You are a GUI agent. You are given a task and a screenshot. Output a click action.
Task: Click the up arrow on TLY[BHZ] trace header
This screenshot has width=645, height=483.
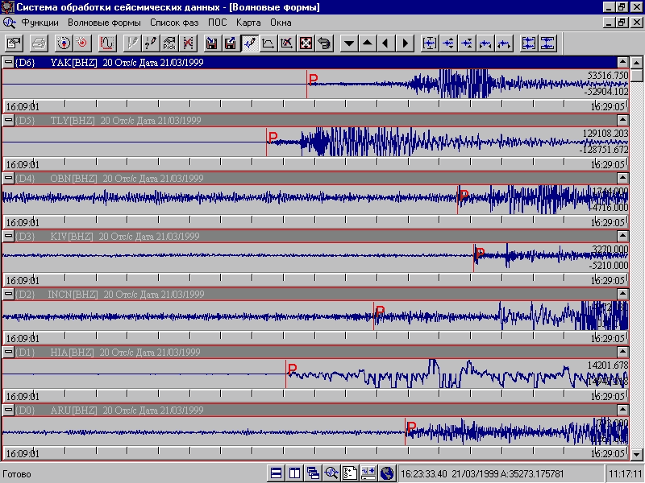tap(622, 120)
